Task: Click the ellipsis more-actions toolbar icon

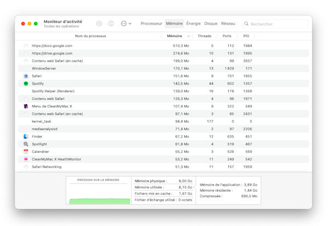Action: pyautogui.click(x=124, y=23)
